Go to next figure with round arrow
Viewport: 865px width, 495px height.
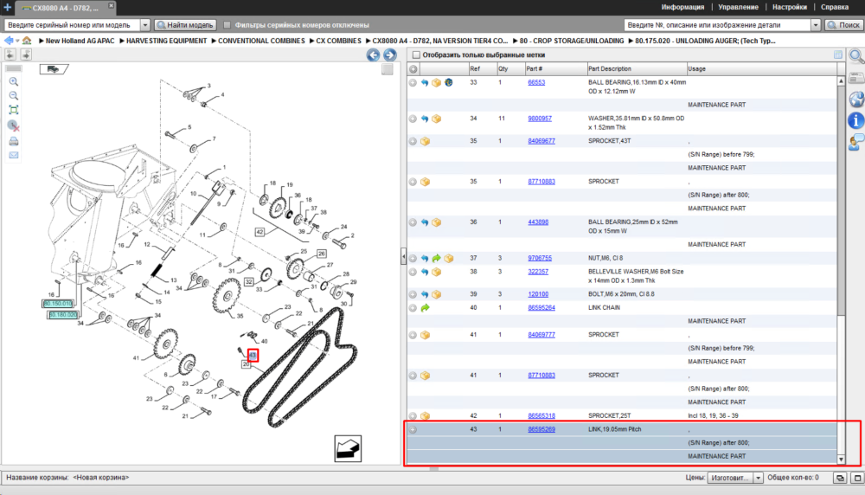[x=389, y=55]
